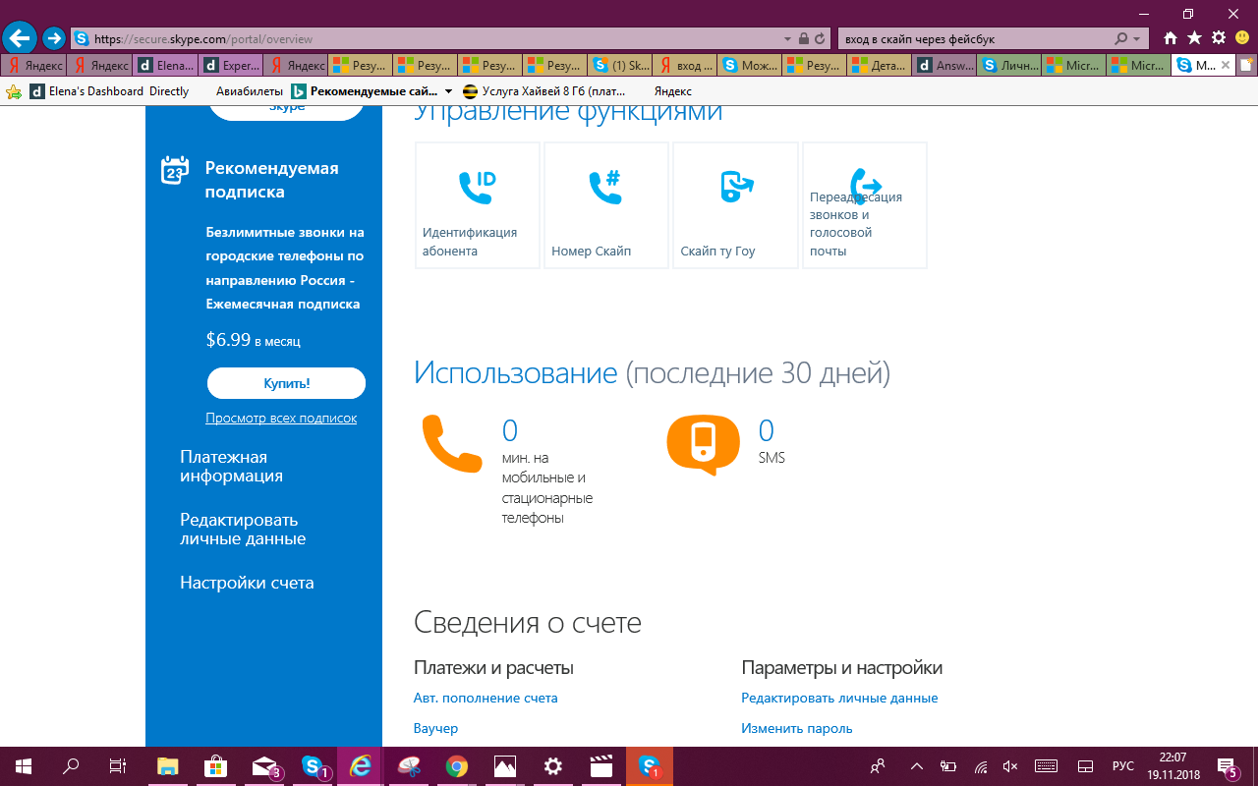Click the calendar icon next to Рекомендуемая подписка
The image size is (1258, 786).
[174, 170]
